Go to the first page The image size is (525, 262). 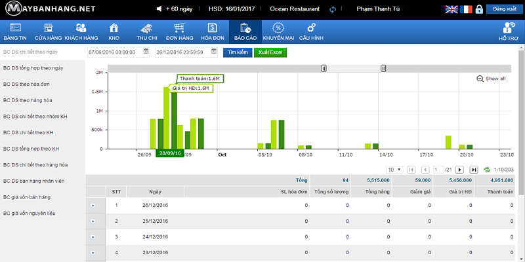[x=411, y=170]
